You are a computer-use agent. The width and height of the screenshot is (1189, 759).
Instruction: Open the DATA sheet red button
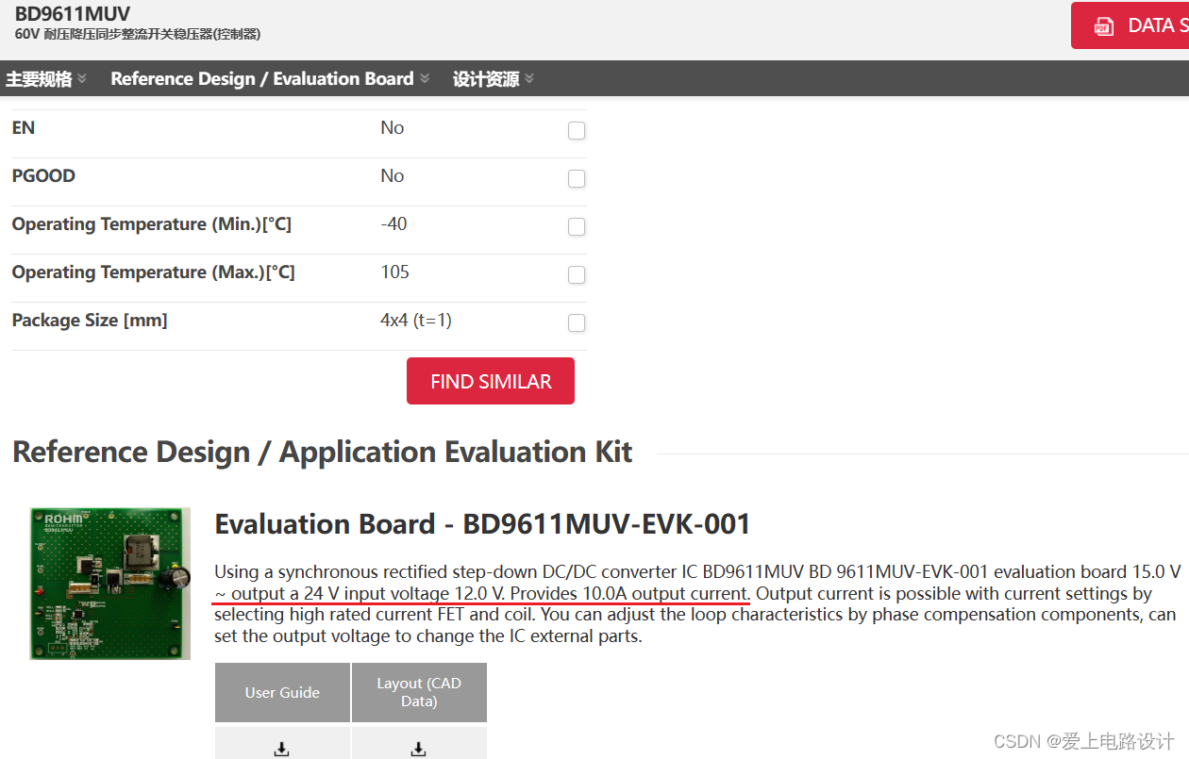[1130, 25]
